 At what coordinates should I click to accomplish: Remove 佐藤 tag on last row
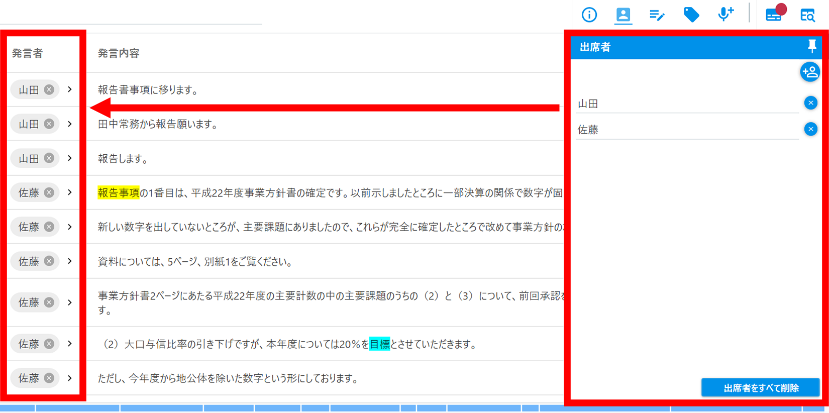pyautogui.click(x=49, y=378)
